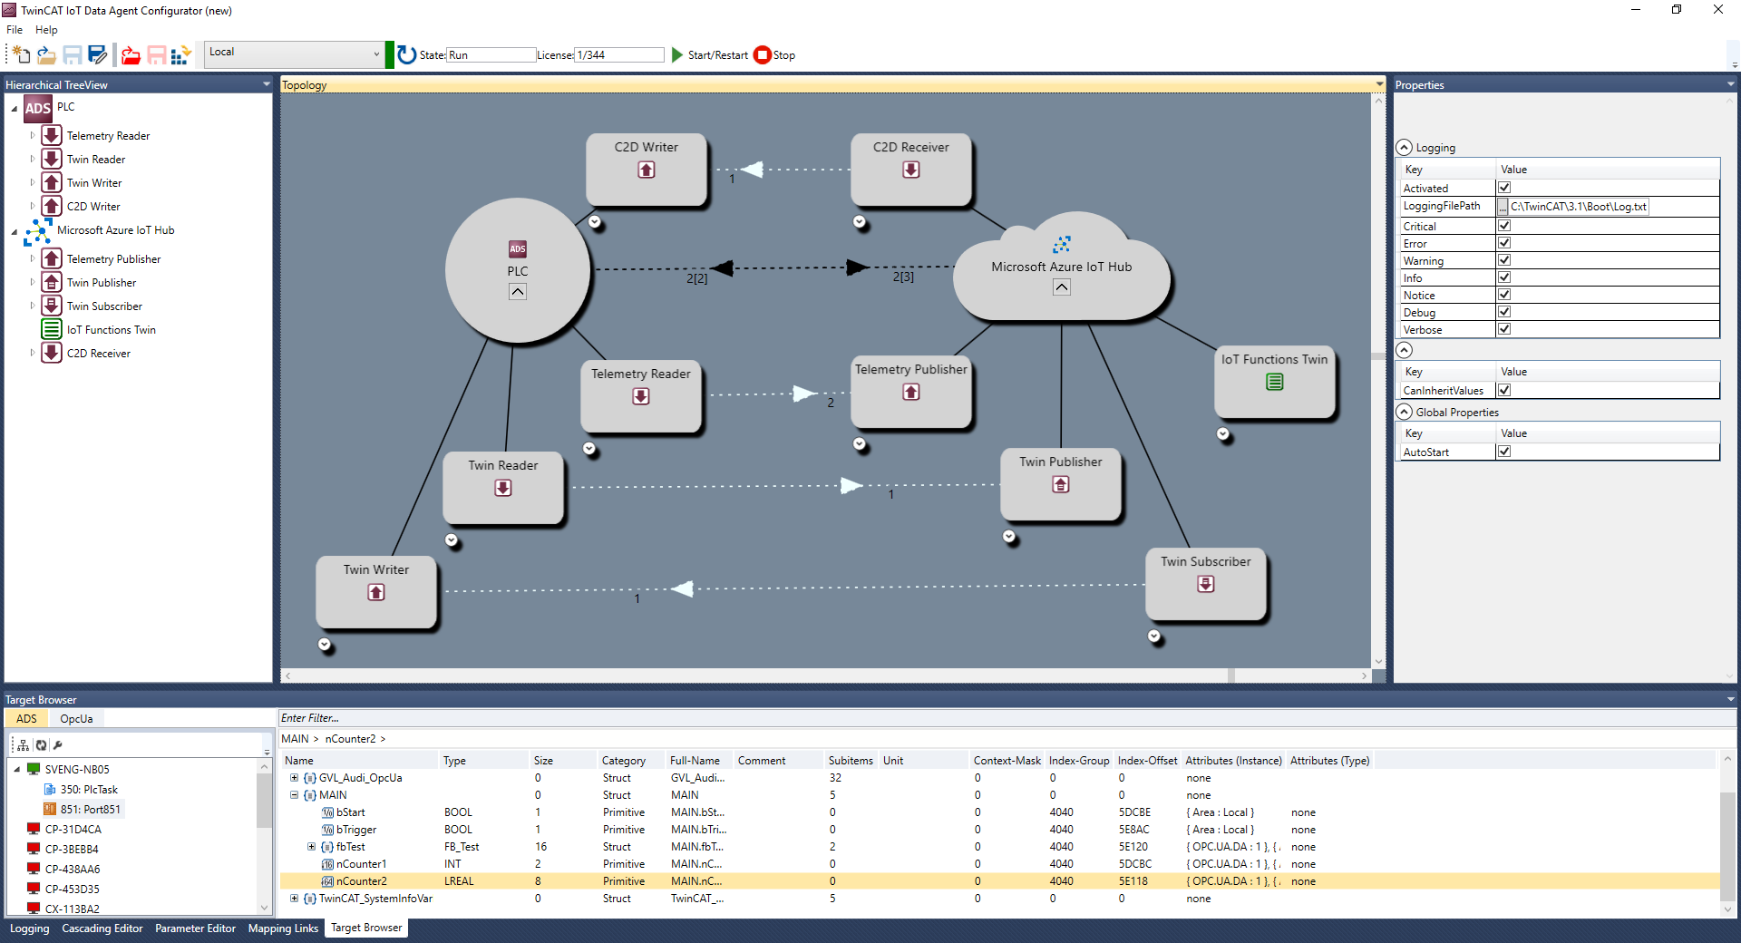Click the upload icon in C2D Writer node

[647, 170]
